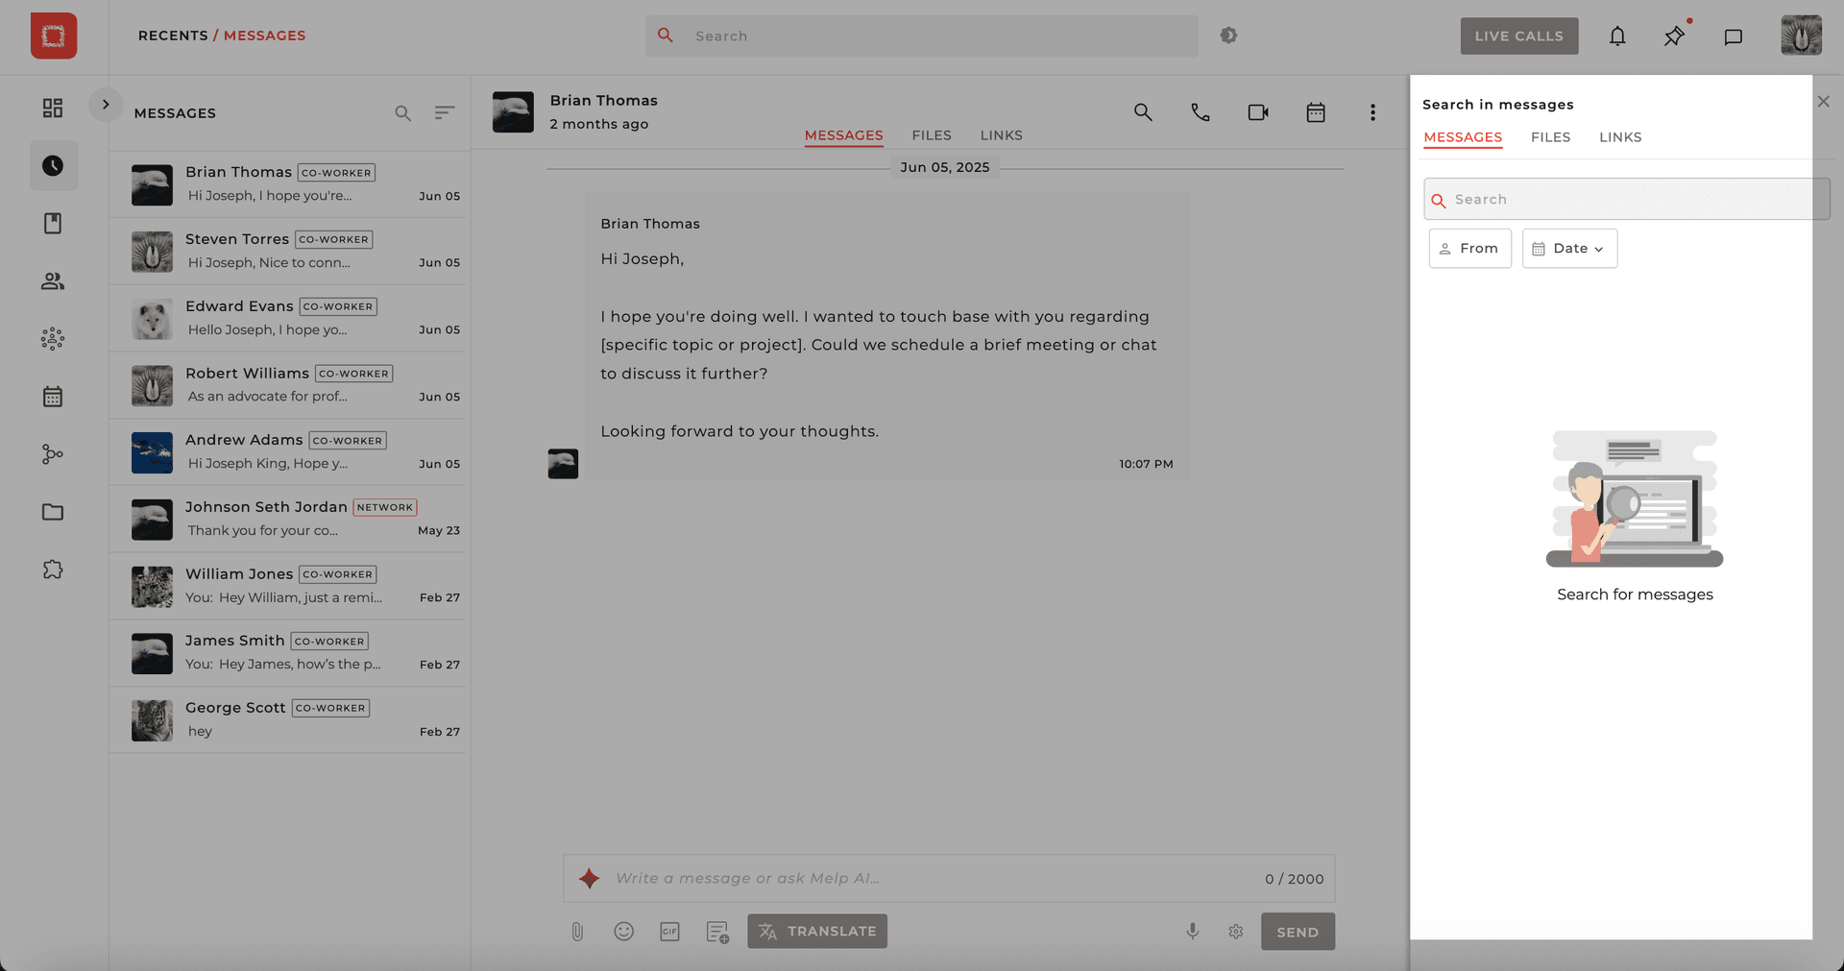Image resolution: width=1844 pixels, height=971 pixels.
Task: Open the schedule meeting calendar icon in chat header
Action: coord(1315,112)
